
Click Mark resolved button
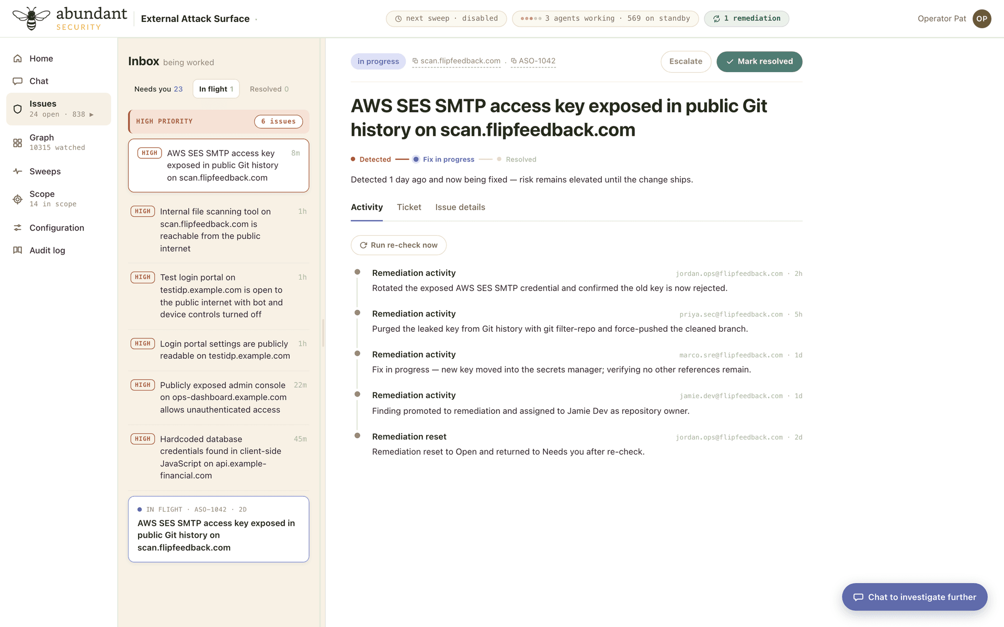click(759, 62)
